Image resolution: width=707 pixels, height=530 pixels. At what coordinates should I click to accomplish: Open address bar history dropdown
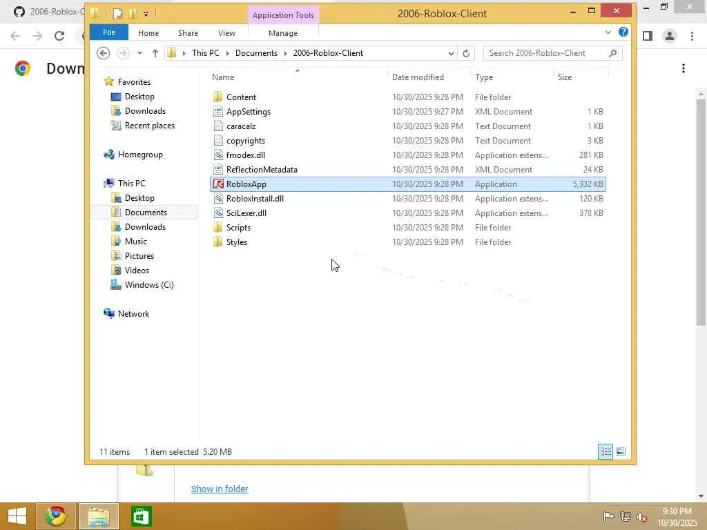tap(450, 53)
